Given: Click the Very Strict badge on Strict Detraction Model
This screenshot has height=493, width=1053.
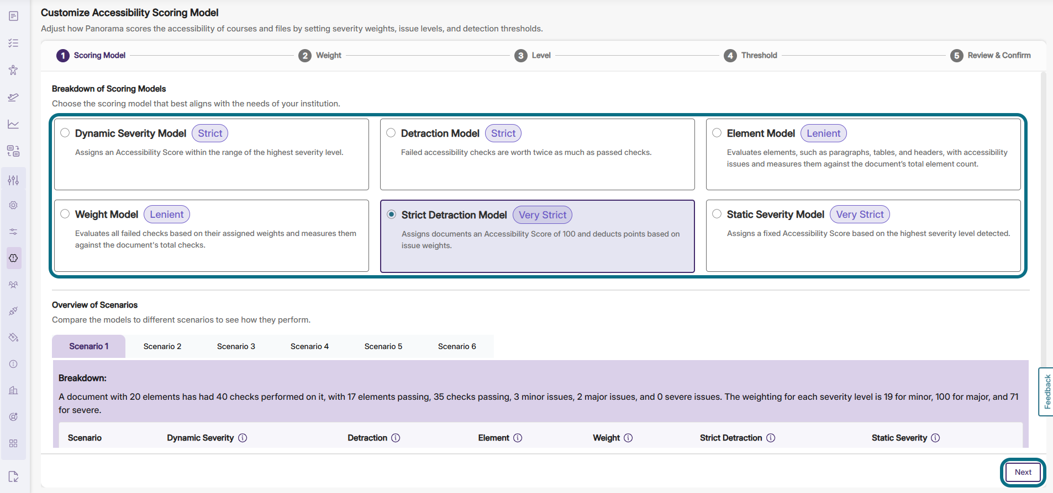Looking at the screenshot, I should [543, 215].
